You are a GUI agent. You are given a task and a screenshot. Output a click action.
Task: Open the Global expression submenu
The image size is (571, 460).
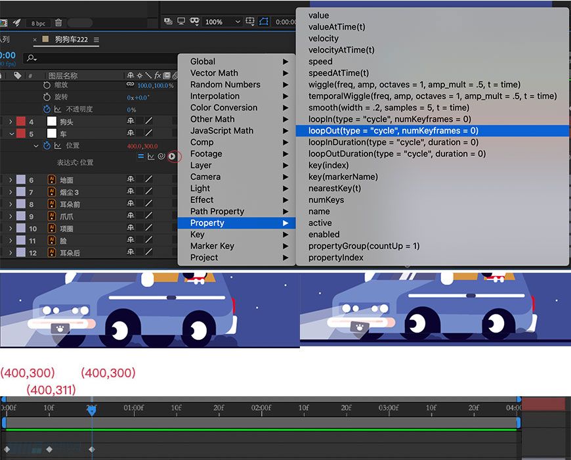click(236, 62)
